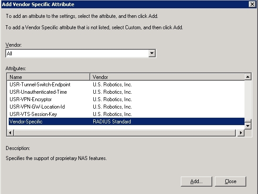258x194 pixels.
Task: Click the attribute list scroll up arrow
Action: pyautogui.click(x=248, y=77)
